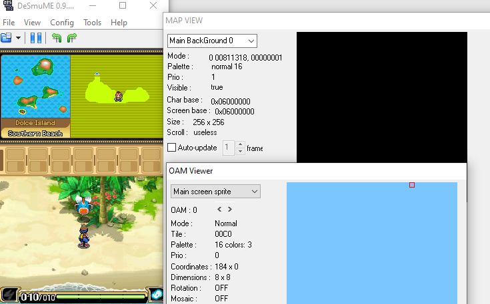Click the OAM Mode value Normal
The image size is (490, 304).
[226, 224]
